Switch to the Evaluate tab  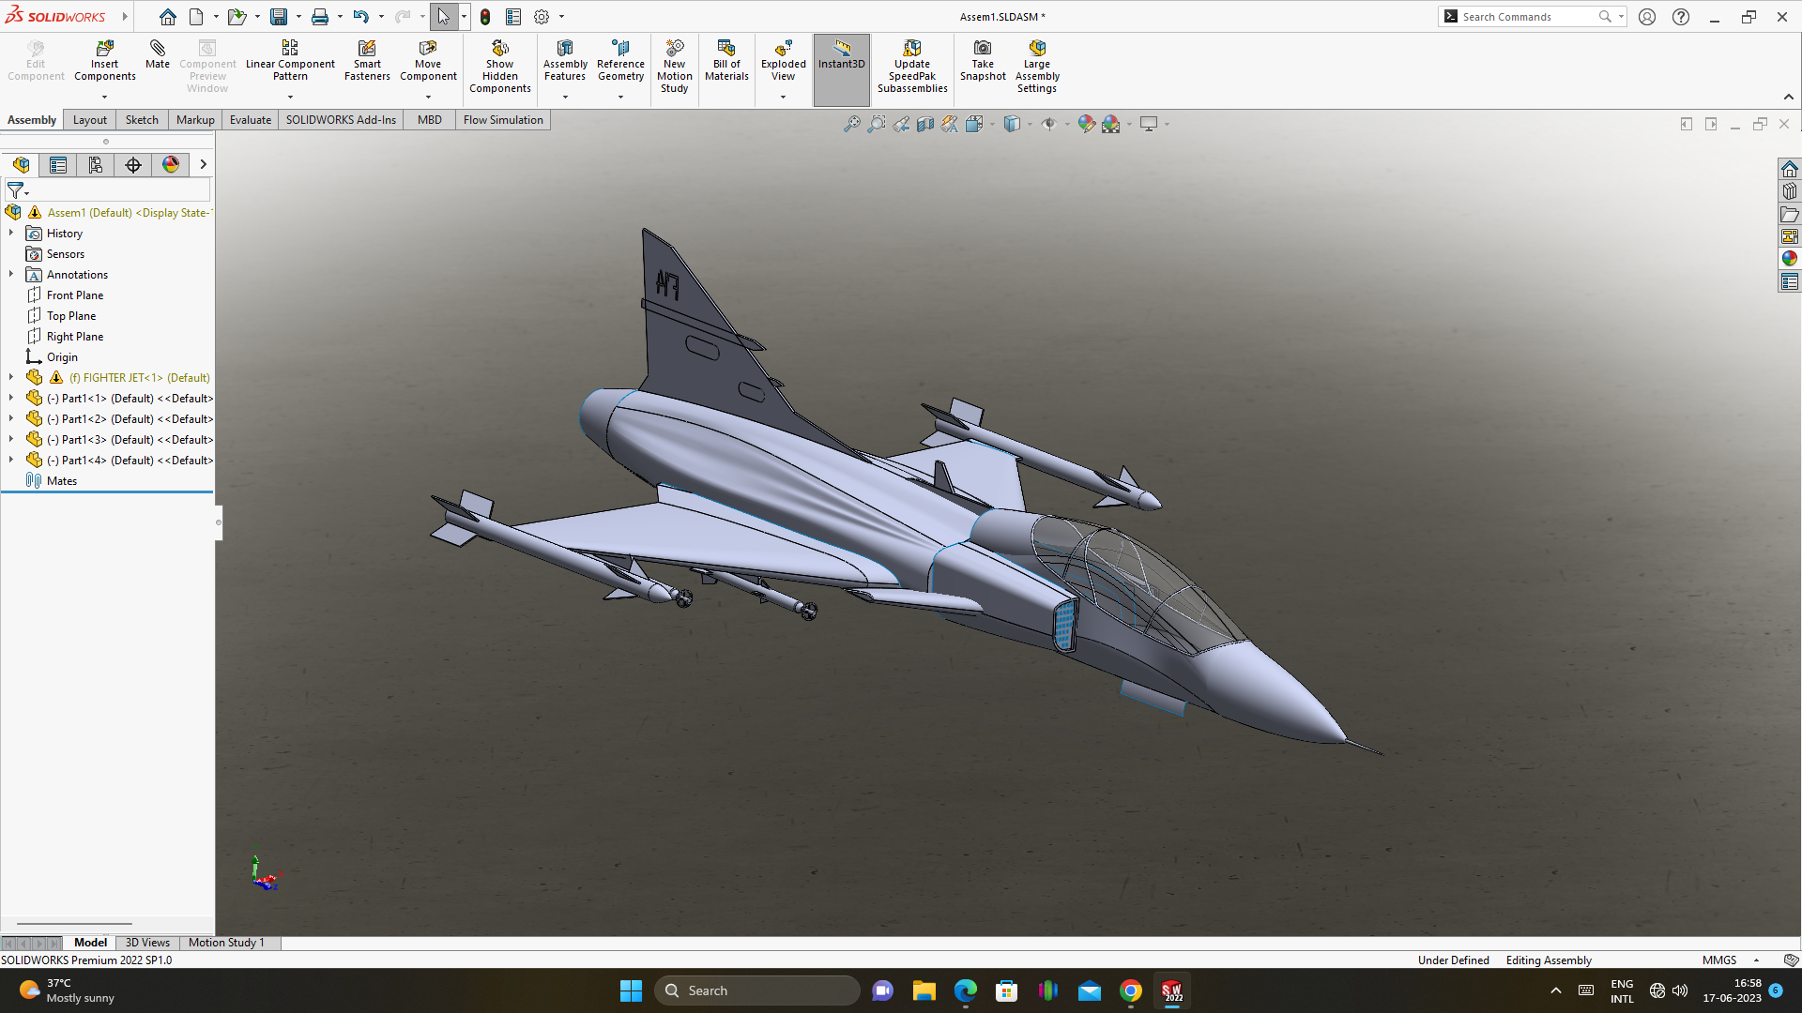click(251, 120)
